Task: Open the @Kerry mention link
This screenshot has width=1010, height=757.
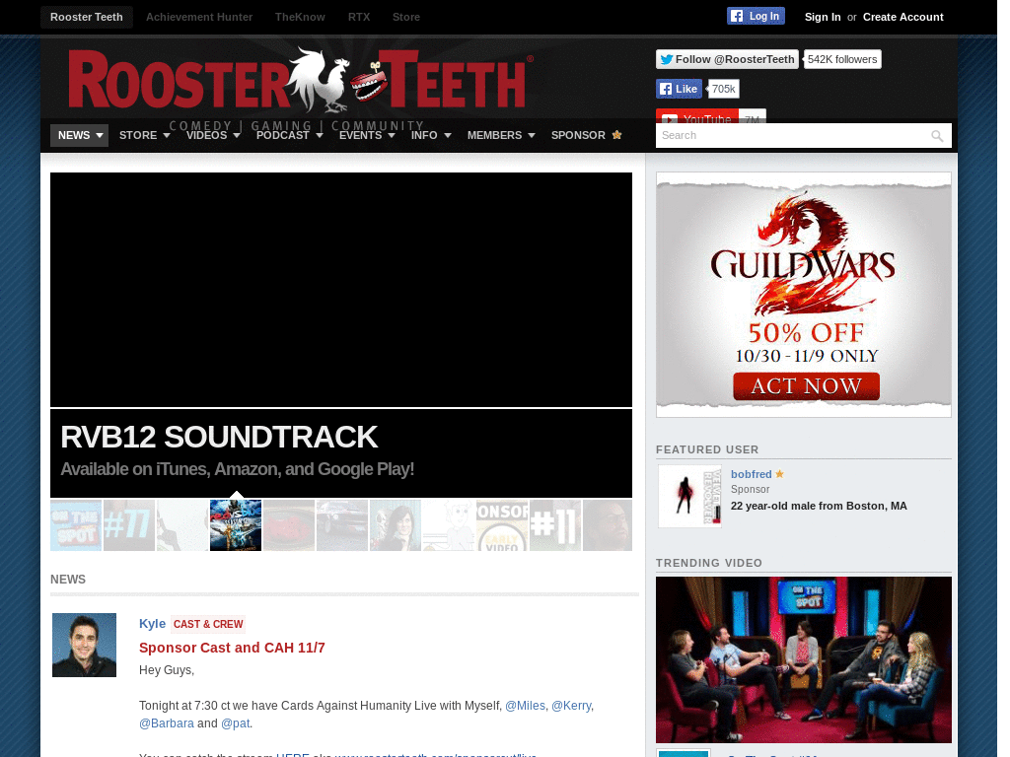Action: [571, 706]
